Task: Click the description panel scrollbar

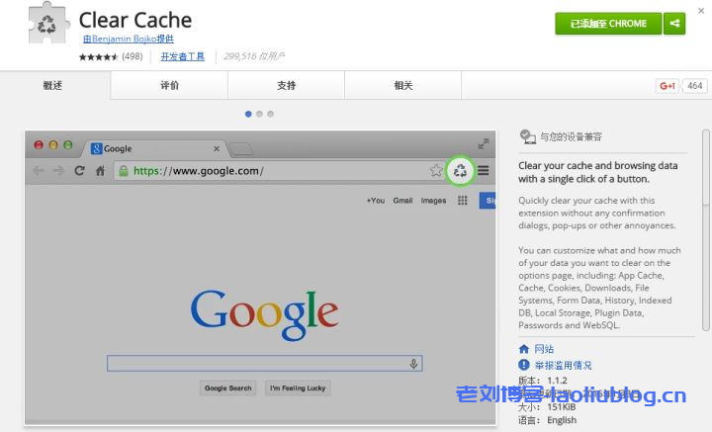Action: coord(706,230)
